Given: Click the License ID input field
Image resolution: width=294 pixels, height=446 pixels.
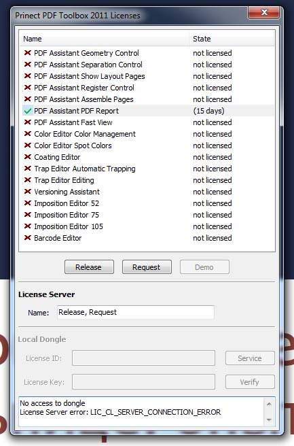Looking at the screenshot, I should (x=143, y=358).
